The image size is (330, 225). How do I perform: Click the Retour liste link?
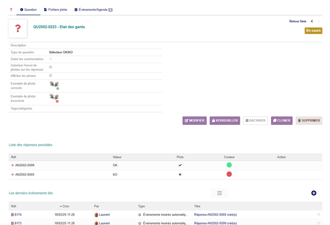point(297,21)
